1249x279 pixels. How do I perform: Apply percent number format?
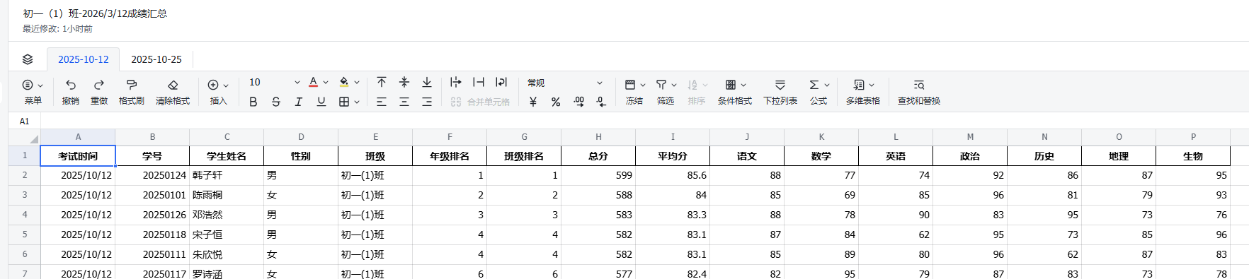coord(556,102)
